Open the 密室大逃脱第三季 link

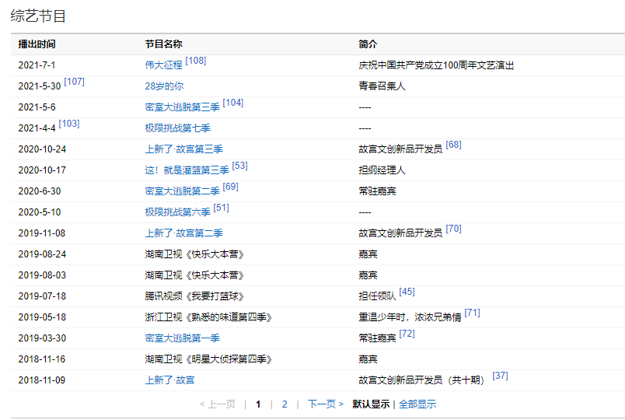pyautogui.click(x=182, y=107)
